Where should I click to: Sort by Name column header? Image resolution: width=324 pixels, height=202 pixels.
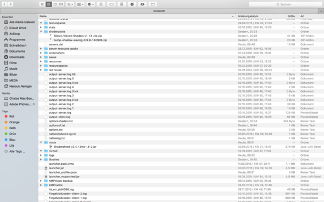tap(136, 16)
